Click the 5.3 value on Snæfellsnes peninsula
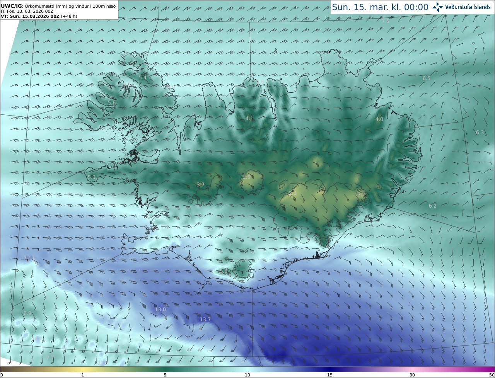This screenshot has height=378, width=495. click(x=92, y=177)
